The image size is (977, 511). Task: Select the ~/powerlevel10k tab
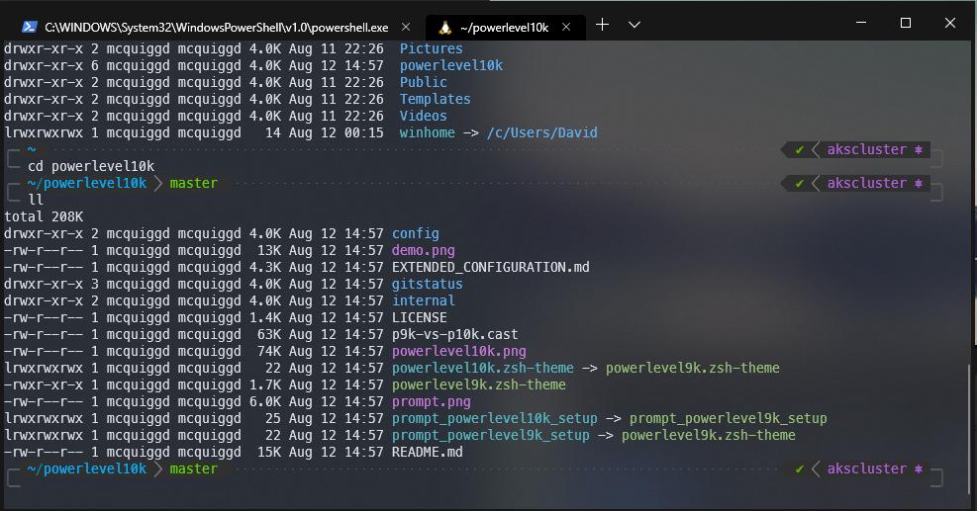[x=503, y=27]
